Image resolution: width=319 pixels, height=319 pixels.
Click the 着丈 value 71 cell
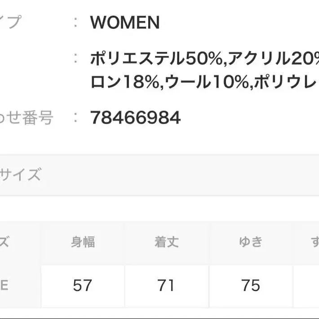167,285
